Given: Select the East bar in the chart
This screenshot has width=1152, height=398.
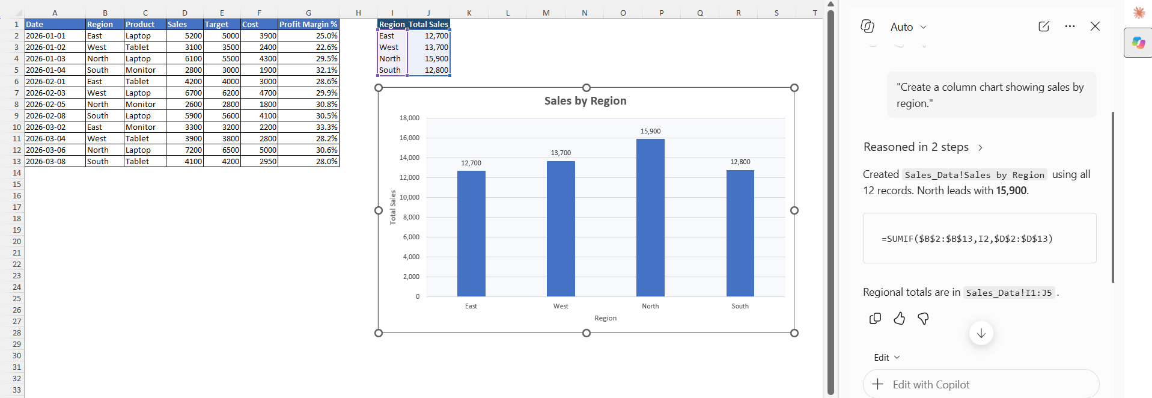Looking at the screenshot, I should (471, 233).
